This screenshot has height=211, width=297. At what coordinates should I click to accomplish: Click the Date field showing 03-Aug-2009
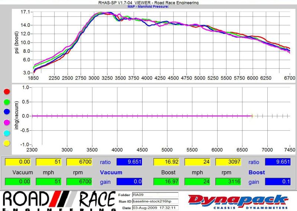(155, 207)
